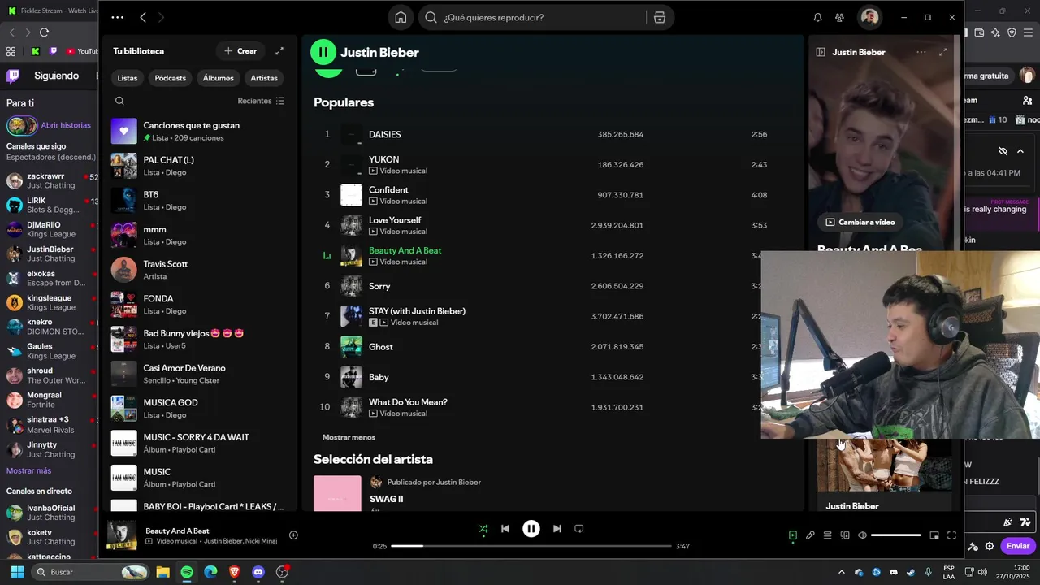Open Travis Scott artist in library

(x=199, y=270)
